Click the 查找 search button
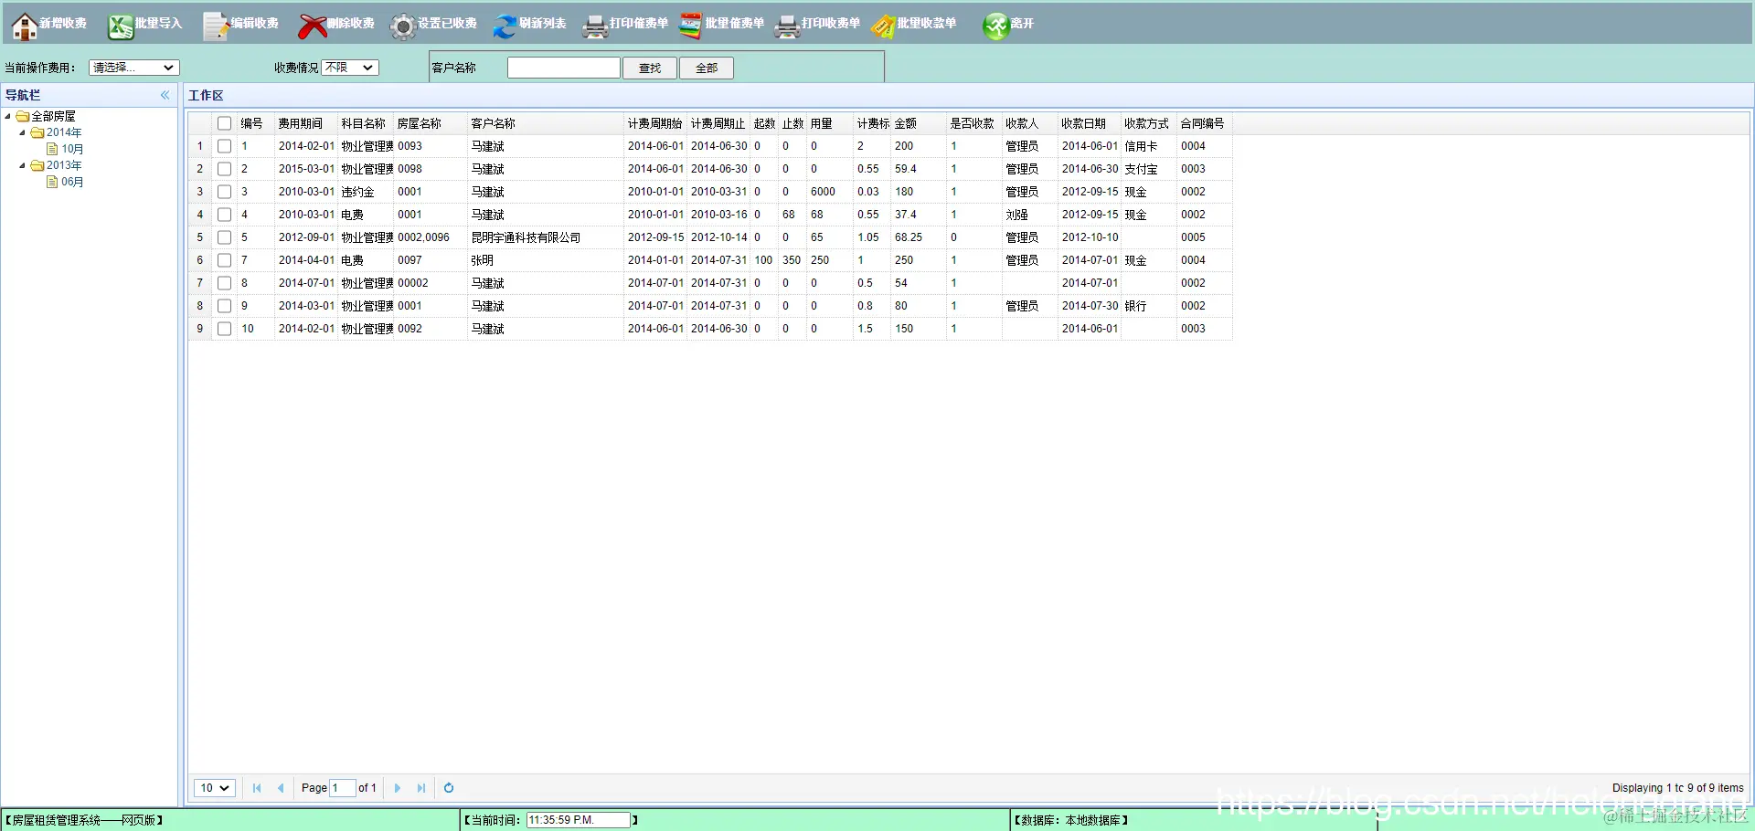 tap(650, 68)
